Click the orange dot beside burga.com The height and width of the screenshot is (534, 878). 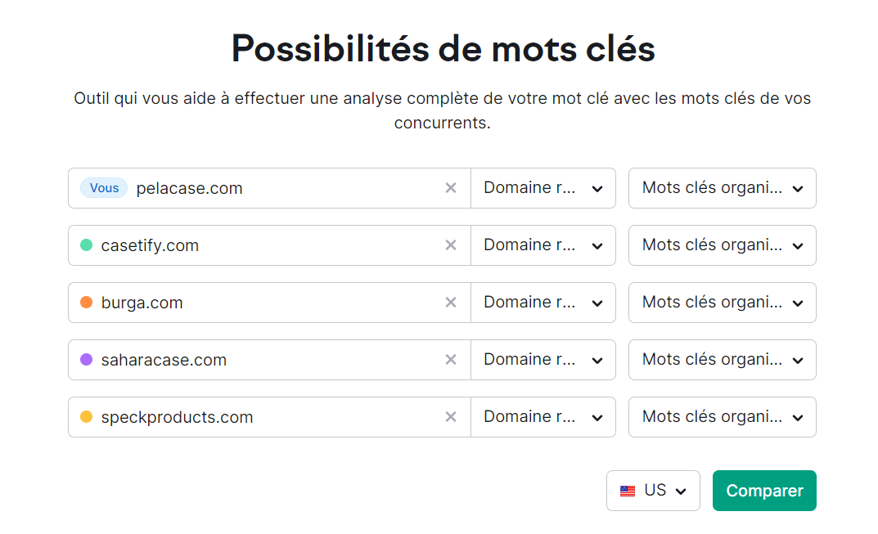pyautogui.click(x=86, y=303)
